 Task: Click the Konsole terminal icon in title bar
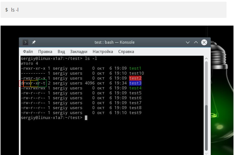25,42
